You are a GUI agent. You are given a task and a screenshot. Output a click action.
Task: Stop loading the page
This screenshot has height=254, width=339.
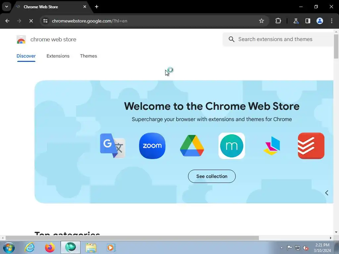tap(31, 21)
